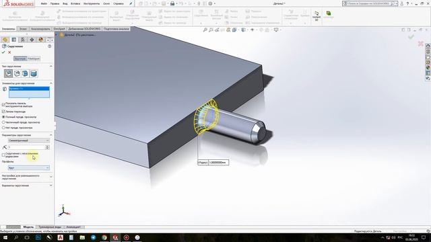Switch to the SOLIDWORKS Add-Ins tab
Image resolution: width=431 pixels, height=242 pixels.
click(84, 29)
